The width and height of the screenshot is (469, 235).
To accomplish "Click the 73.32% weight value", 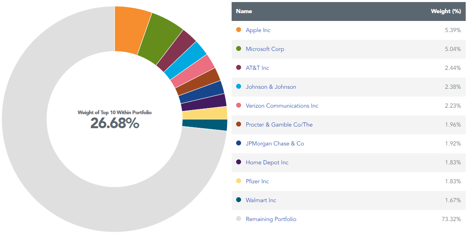I will pyautogui.click(x=451, y=219).
